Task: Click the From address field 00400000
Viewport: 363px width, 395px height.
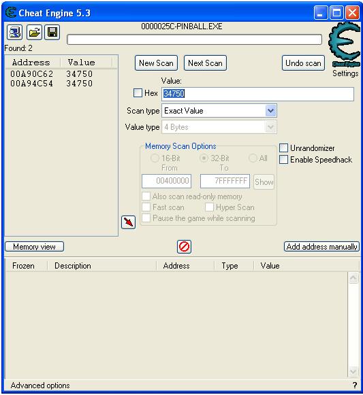Action: point(166,181)
